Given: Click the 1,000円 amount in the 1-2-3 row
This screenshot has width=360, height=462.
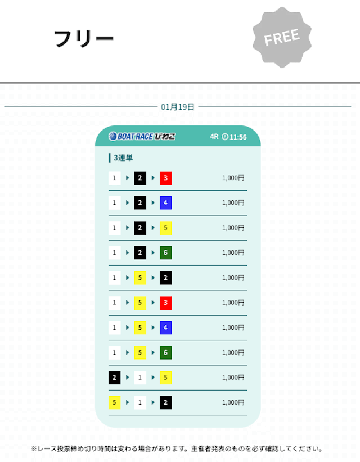Looking at the screenshot, I should (x=233, y=178).
